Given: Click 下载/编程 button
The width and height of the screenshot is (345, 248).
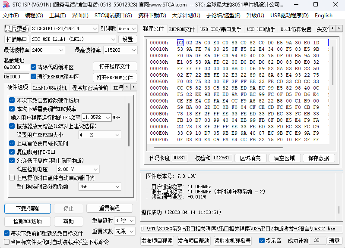Looking at the screenshot, I should tap(28, 208).
